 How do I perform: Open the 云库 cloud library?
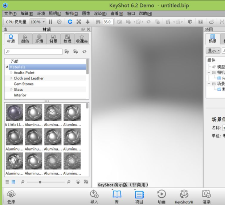click(x=11, y=196)
